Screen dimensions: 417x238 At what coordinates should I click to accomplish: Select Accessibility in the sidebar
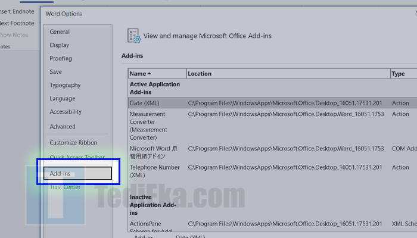click(66, 112)
